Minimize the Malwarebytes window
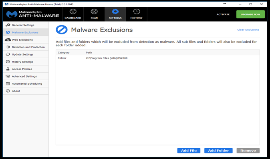The image size is (270, 159). [x=240, y=4]
